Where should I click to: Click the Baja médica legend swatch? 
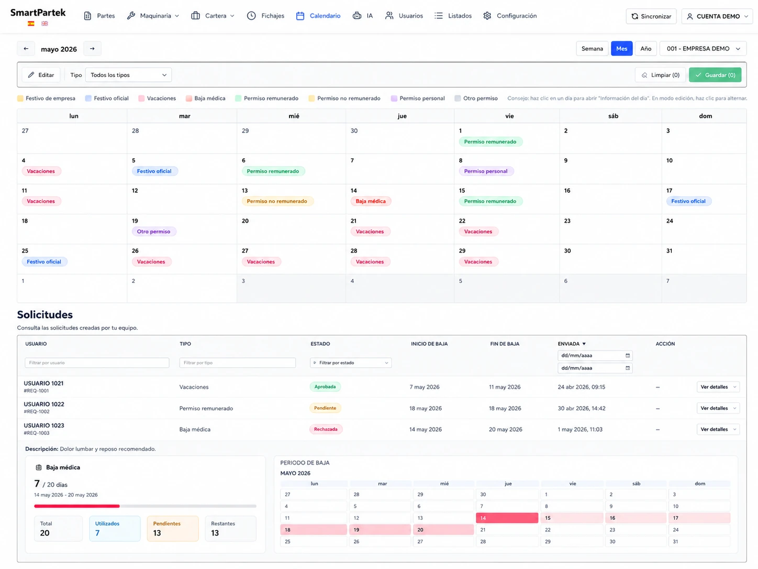pyautogui.click(x=189, y=98)
